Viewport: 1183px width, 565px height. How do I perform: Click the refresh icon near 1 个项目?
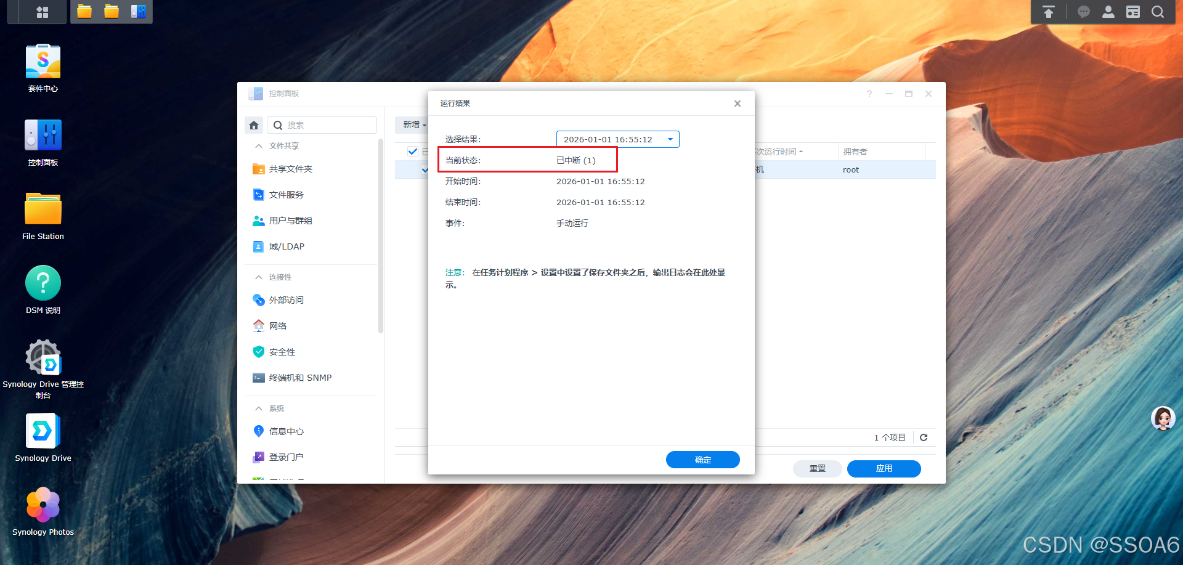click(x=923, y=437)
